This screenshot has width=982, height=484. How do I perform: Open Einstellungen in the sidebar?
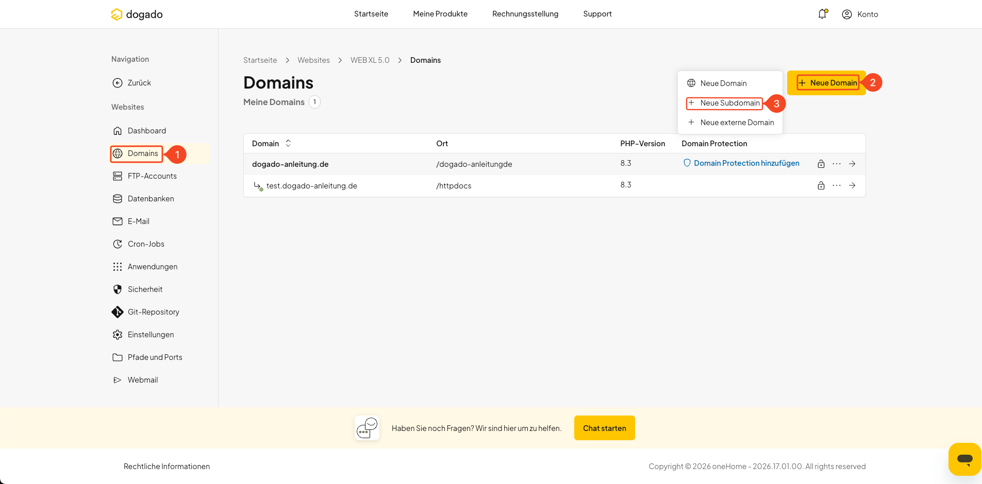(x=143, y=335)
